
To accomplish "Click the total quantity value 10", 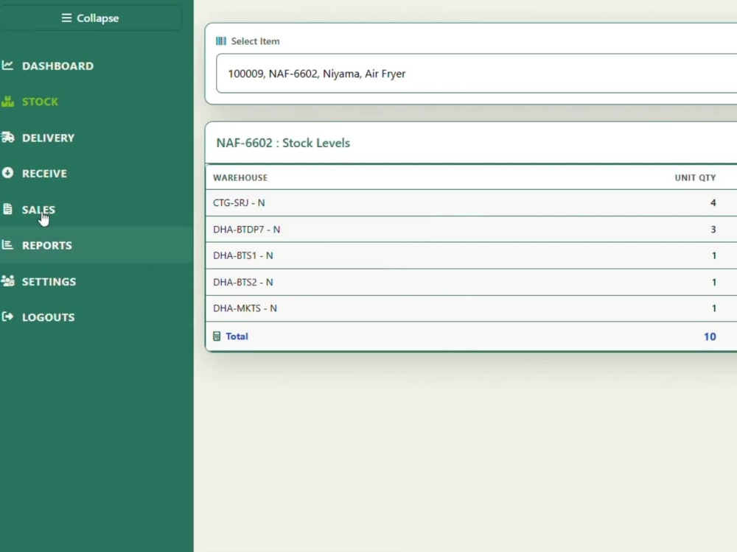I will point(710,336).
